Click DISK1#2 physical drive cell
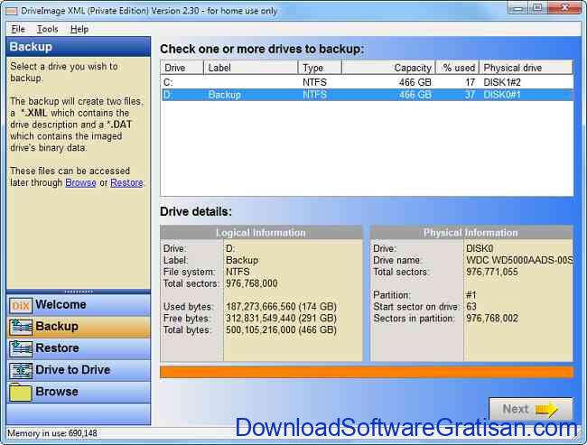Viewport: 587px width, 445px height. 502,82
